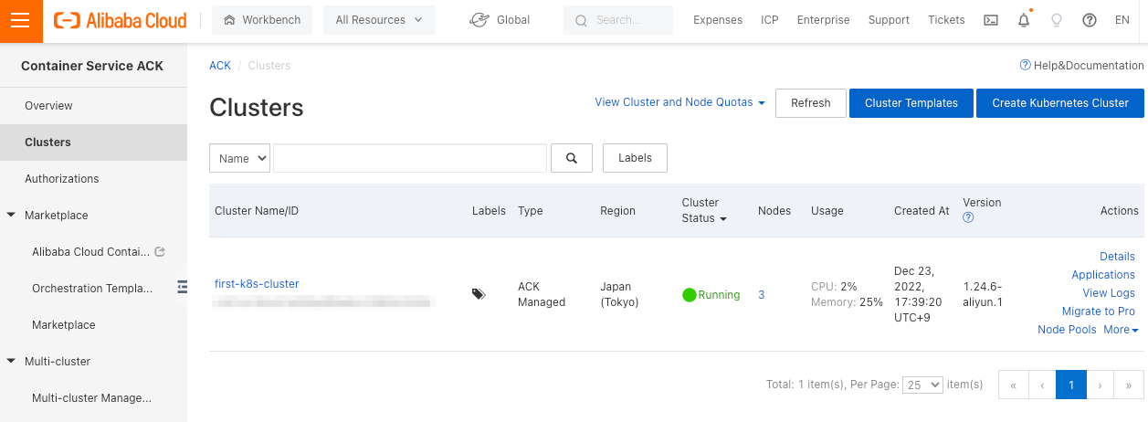Screen dimensions: 1148x422
Task: Show Version column info tooltip icon
Action: 968,217
